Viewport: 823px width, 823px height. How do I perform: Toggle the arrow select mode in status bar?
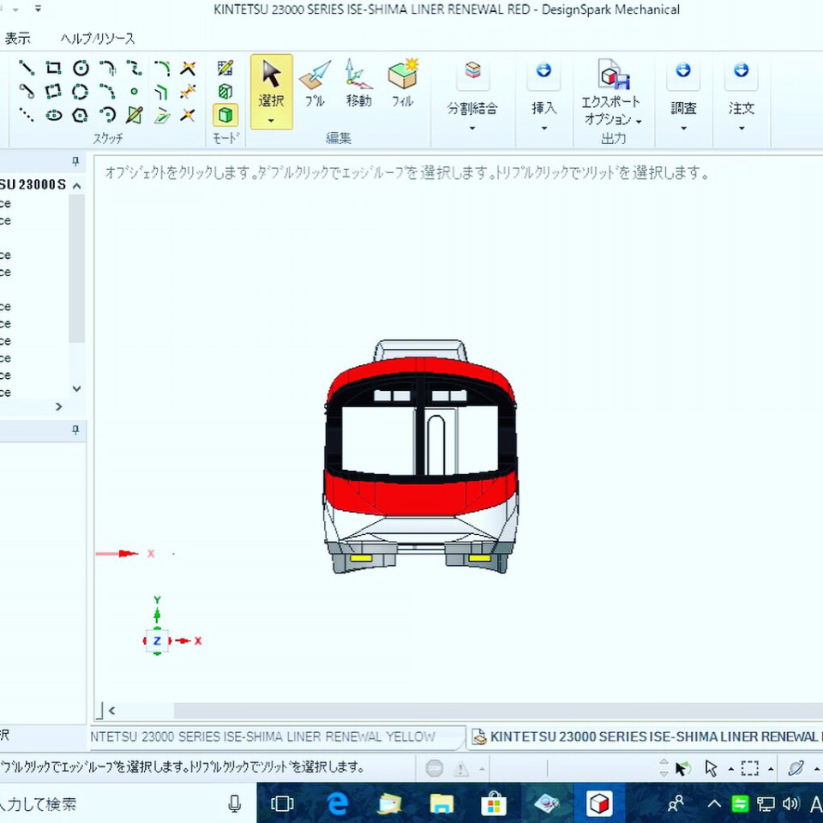(711, 768)
